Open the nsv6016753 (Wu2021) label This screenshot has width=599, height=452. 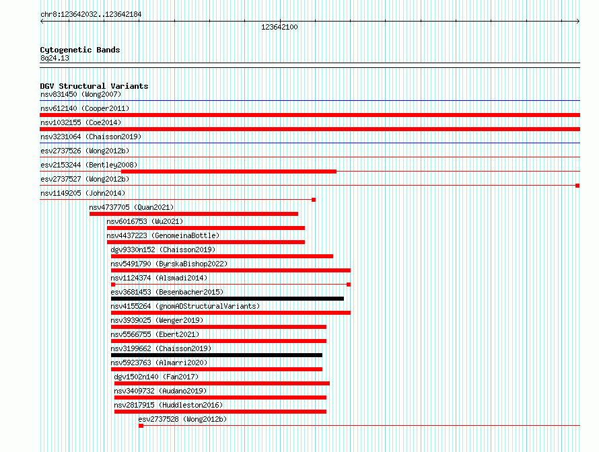145,221
